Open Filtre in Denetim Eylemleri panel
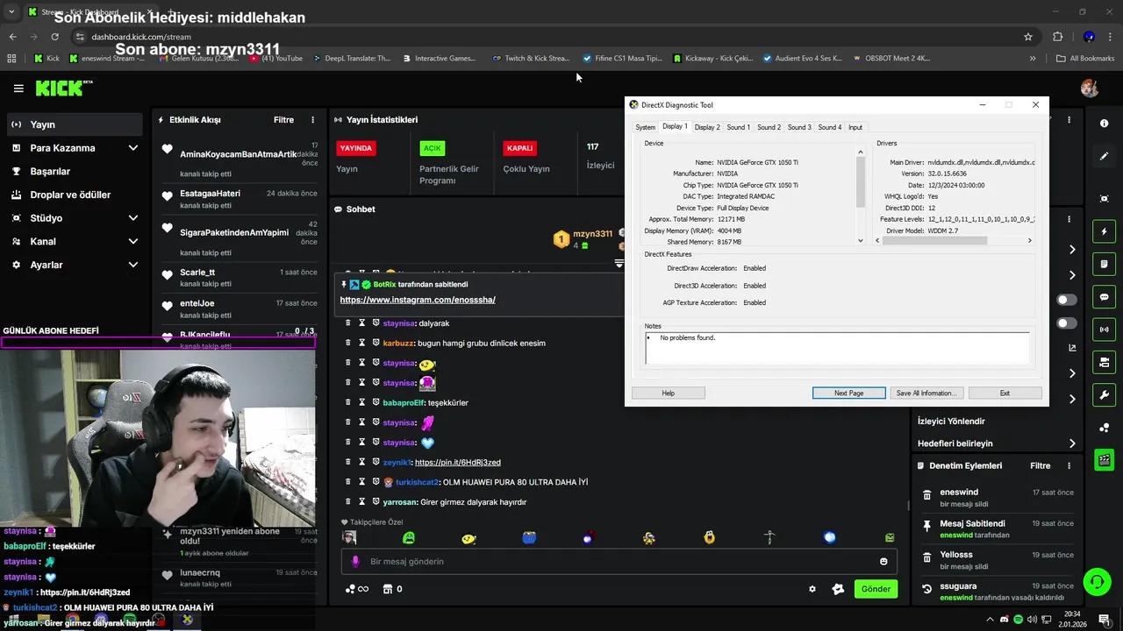The image size is (1123, 631). pyautogui.click(x=1040, y=466)
